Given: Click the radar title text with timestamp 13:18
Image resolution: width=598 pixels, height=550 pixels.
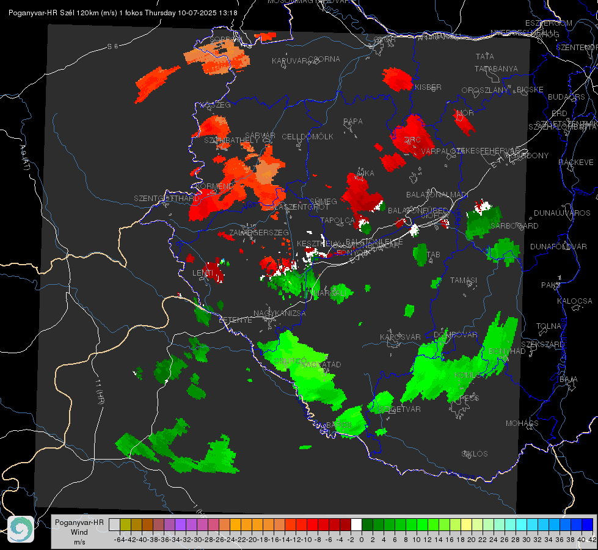Looking at the screenshot, I should pyautogui.click(x=123, y=13).
